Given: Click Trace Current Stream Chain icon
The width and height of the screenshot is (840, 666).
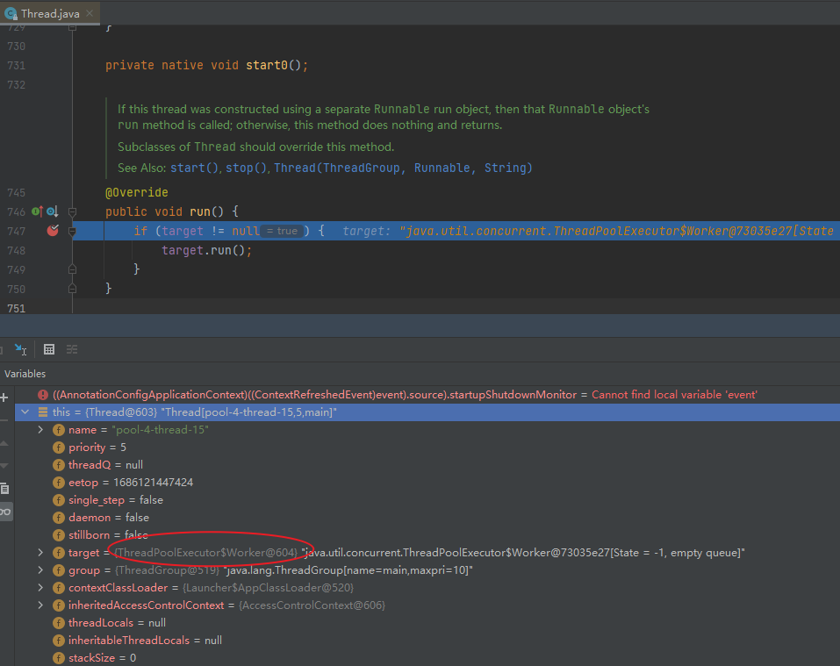Looking at the screenshot, I should pos(72,349).
